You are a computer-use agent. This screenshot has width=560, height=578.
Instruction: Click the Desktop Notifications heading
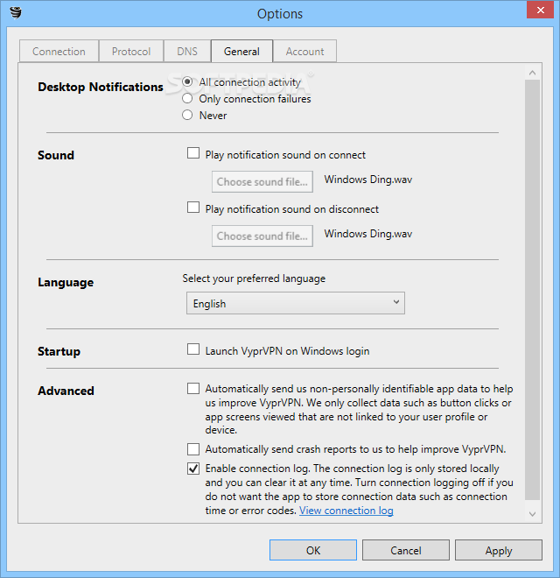[x=101, y=87]
